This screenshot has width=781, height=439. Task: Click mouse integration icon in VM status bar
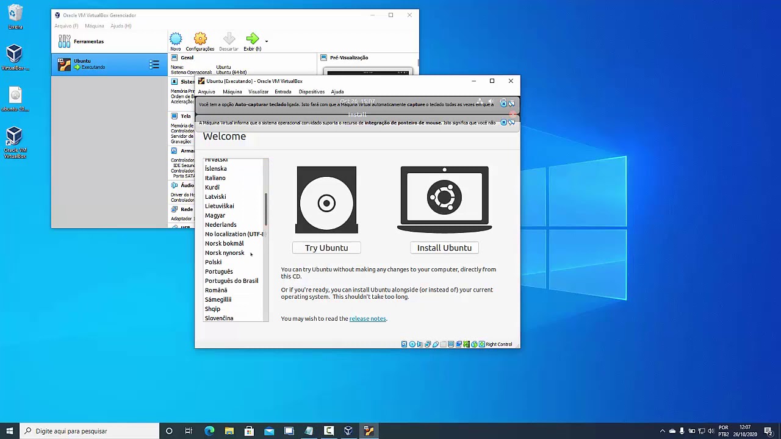[x=474, y=344]
